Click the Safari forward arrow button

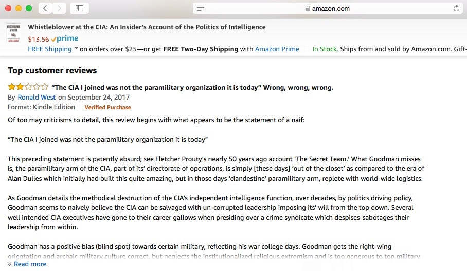point(60,8)
